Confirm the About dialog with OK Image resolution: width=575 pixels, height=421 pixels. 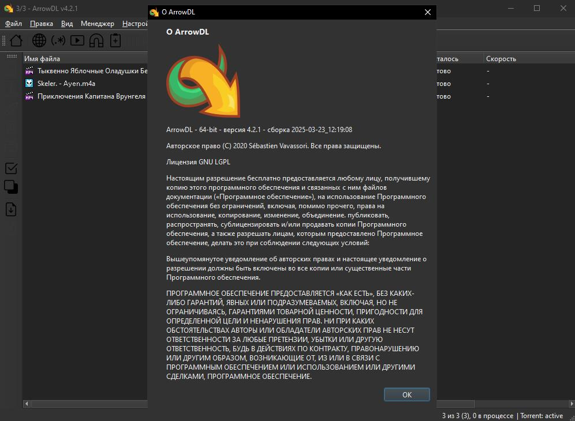click(x=406, y=394)
